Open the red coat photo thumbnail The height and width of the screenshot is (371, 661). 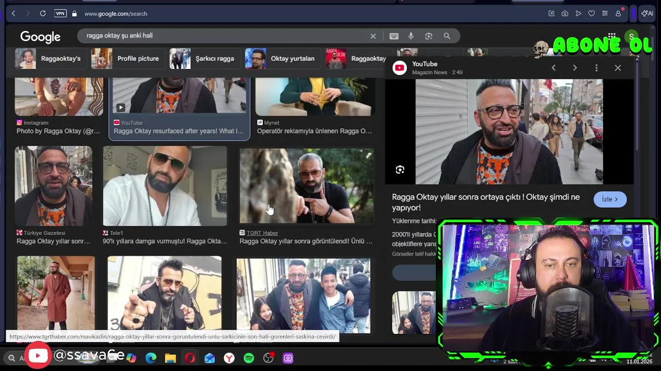point(56,293)
